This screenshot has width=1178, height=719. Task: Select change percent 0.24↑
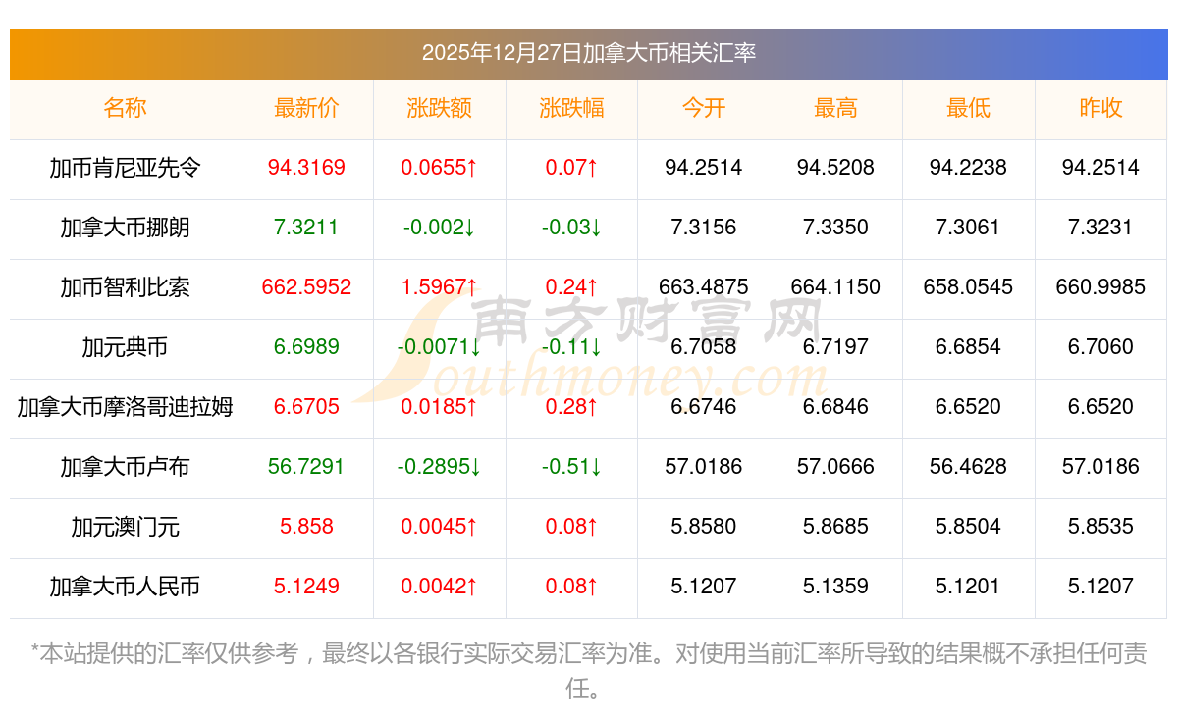coord(571,287)
